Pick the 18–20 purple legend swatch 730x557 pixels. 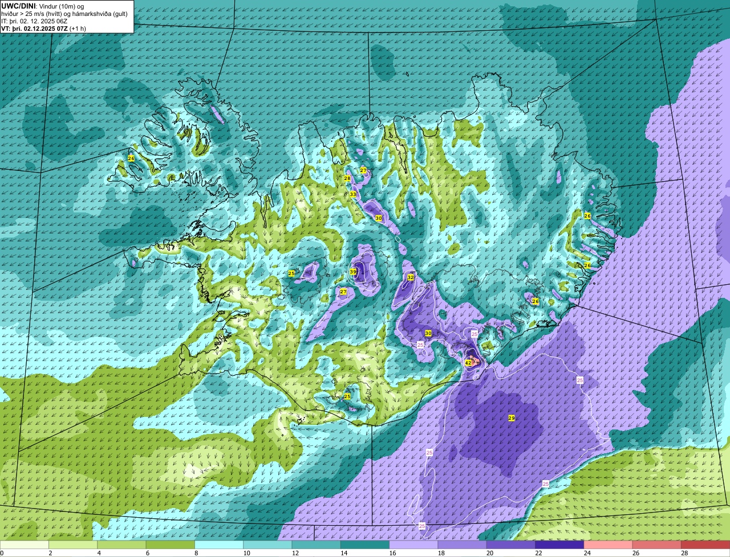(463, 544)
